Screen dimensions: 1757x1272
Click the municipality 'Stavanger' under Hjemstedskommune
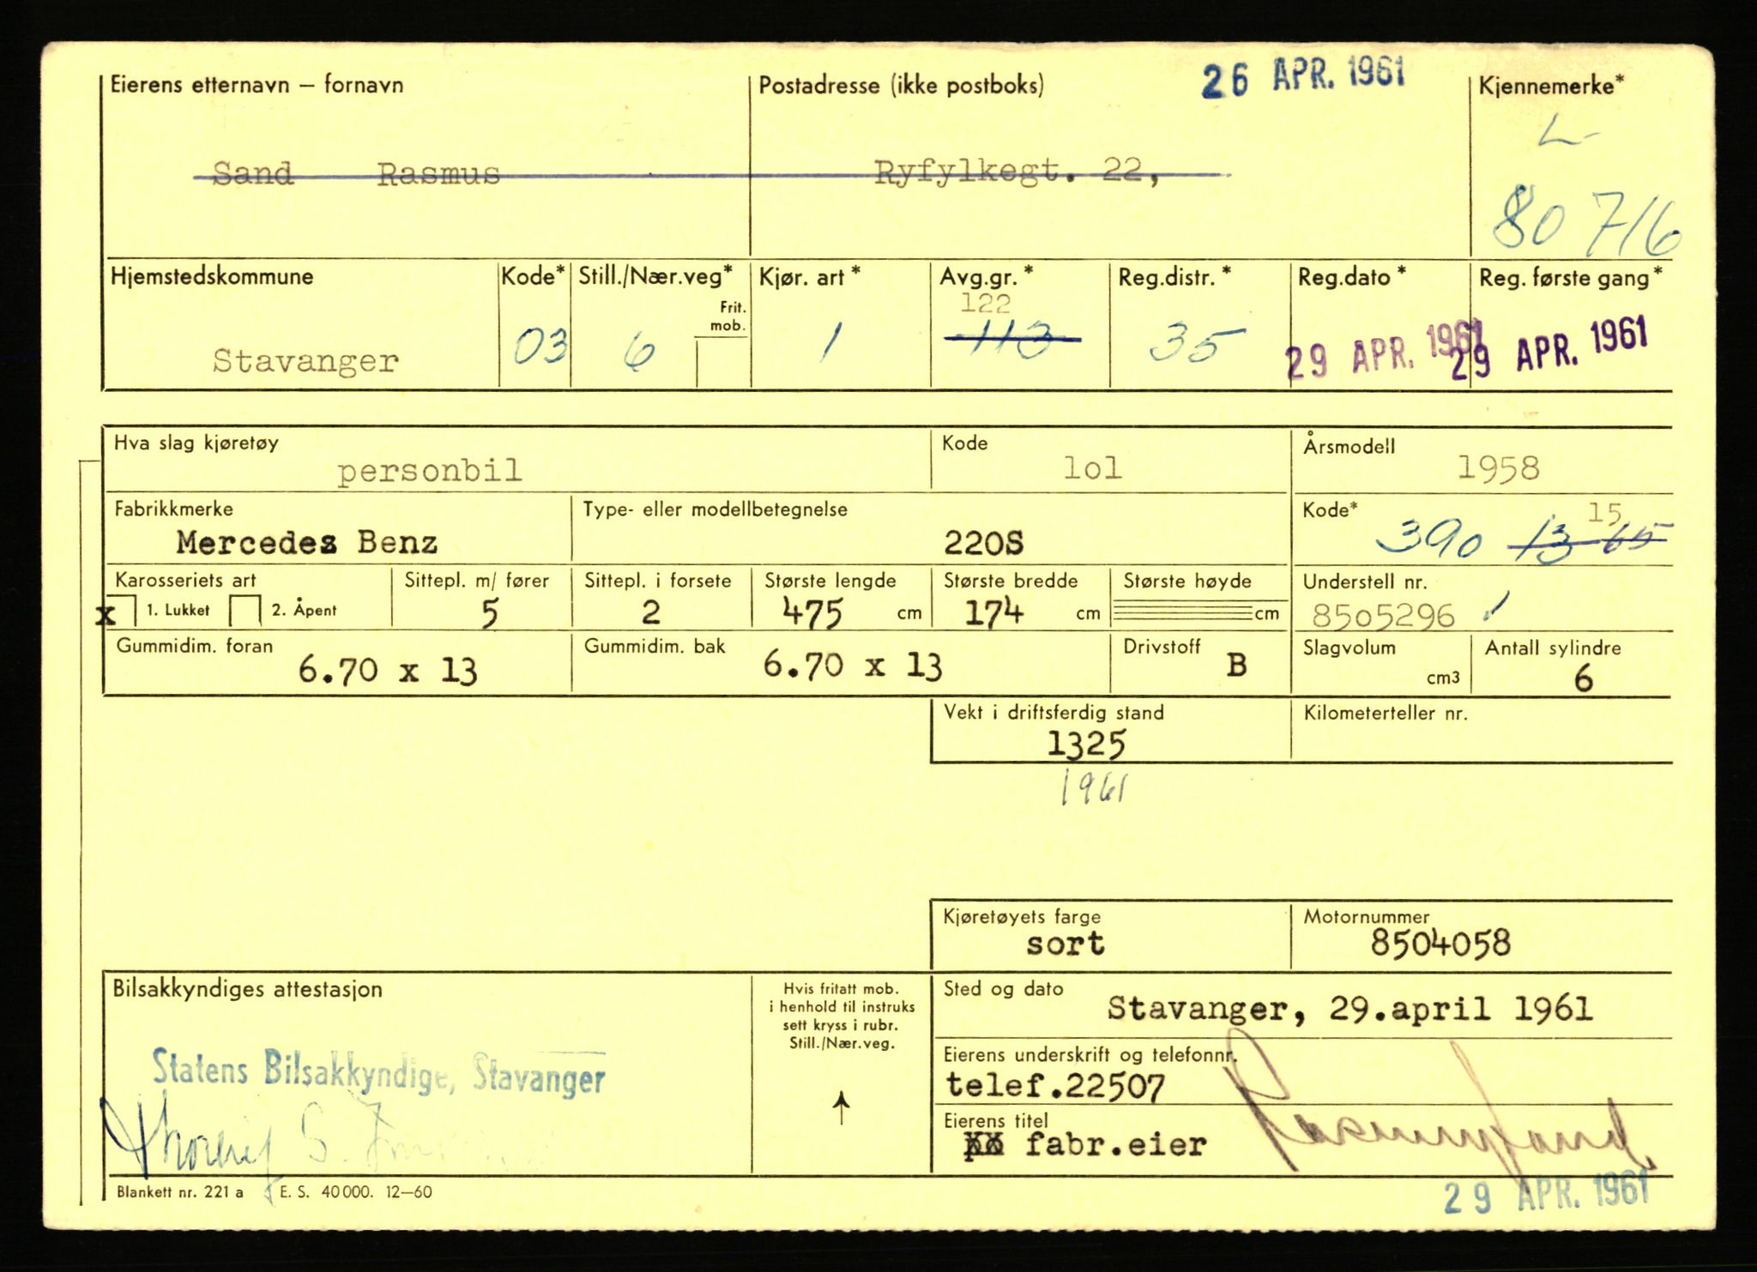point(305,360)
